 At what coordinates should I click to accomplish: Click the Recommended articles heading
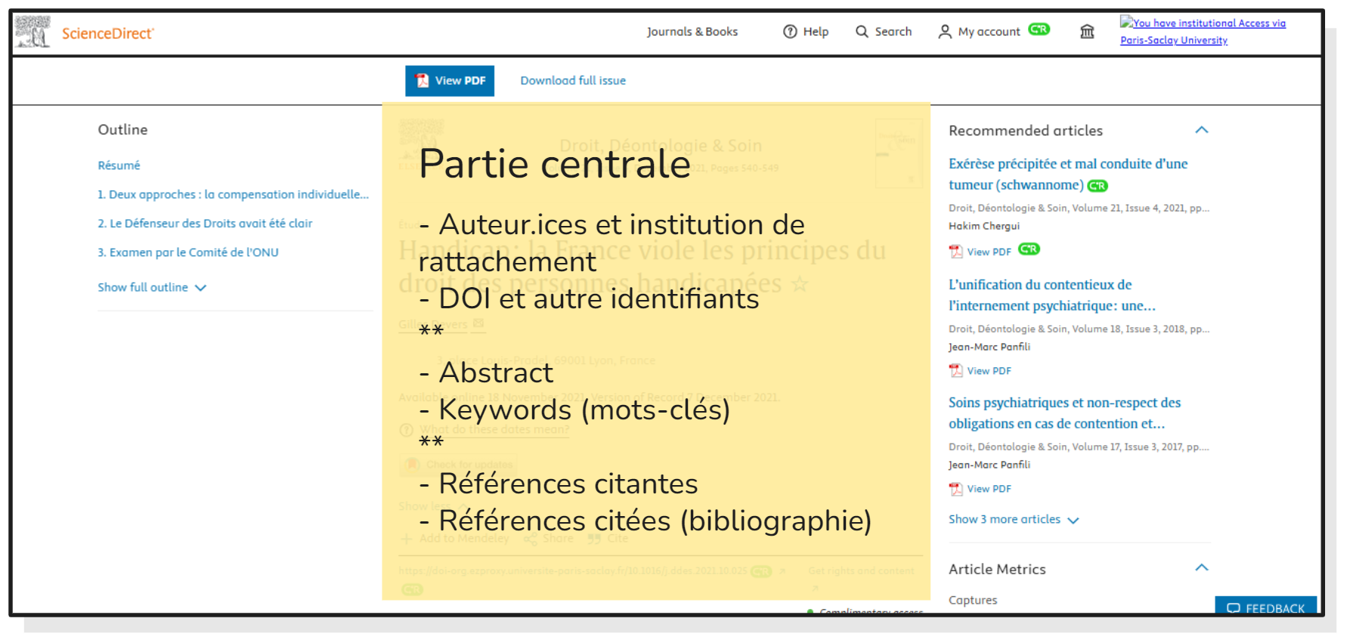pyautogui.click(x=1026, y=131)
